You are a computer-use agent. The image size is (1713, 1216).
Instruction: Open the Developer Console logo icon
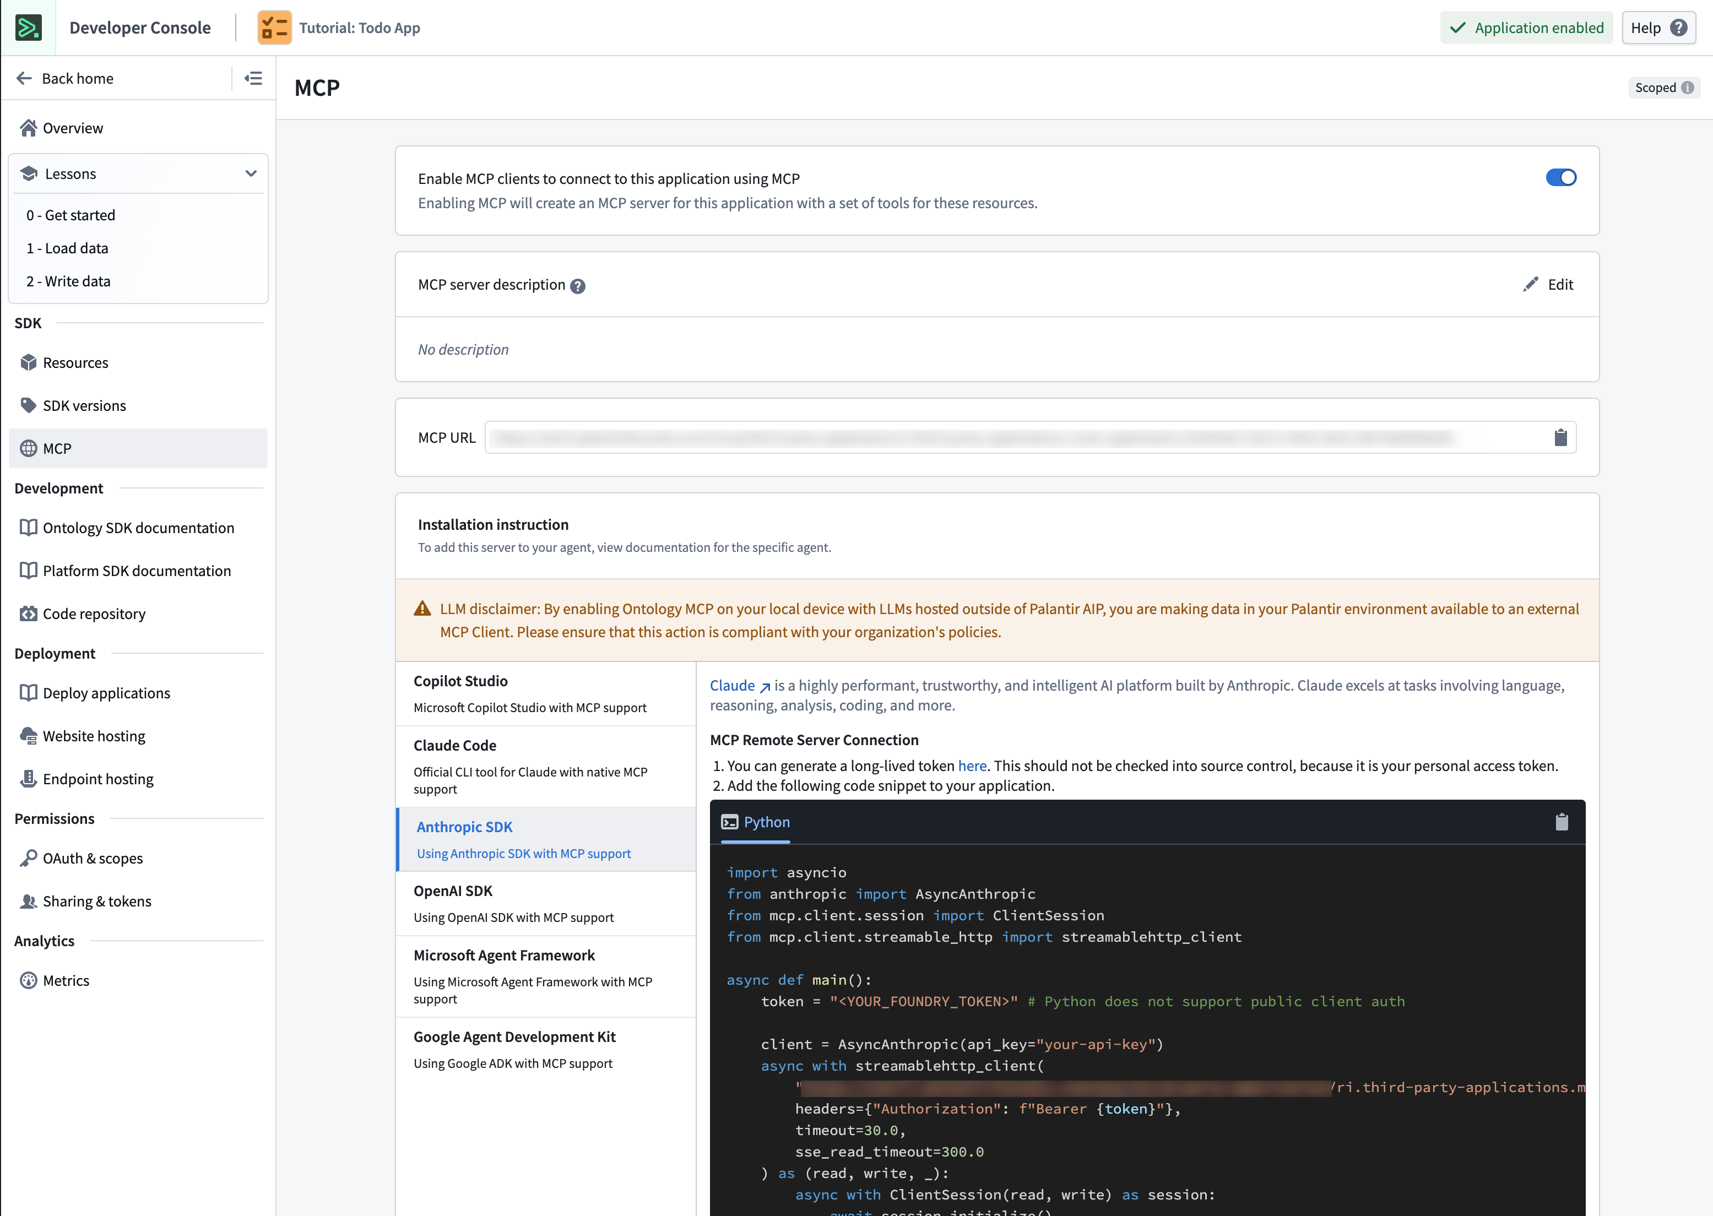pyautogui.click(x=28, y=27)
